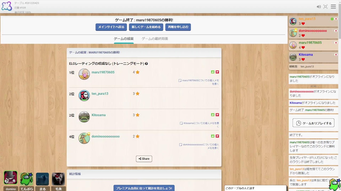Click テーブル #281220425 text in header
The width and height of the screenshot is (341, 191).
coord(27,3)
